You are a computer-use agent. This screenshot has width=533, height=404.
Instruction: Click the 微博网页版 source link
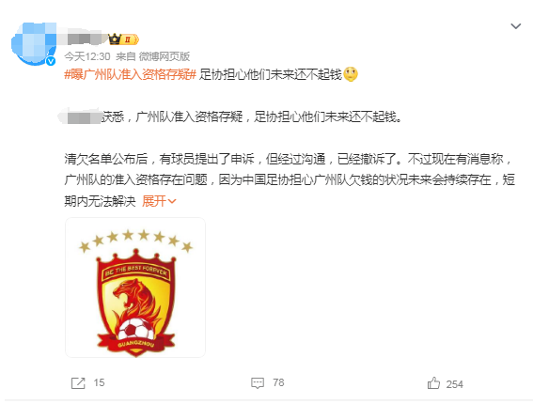click(165, 56)
